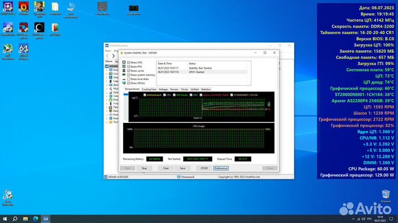Open stability test Preferences
Screen dimensions: 398x223
click(x=221, y=168)
